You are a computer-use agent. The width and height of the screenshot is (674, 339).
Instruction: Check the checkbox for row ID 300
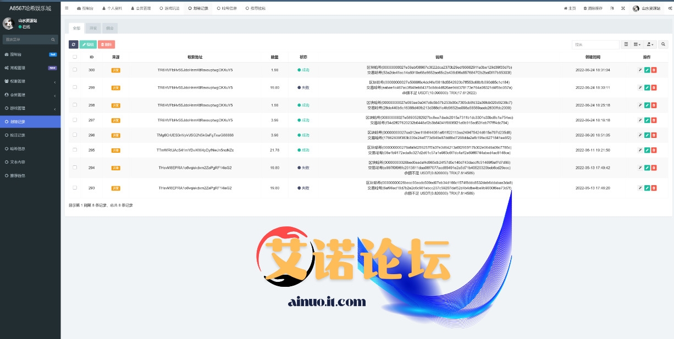point(75,70)
